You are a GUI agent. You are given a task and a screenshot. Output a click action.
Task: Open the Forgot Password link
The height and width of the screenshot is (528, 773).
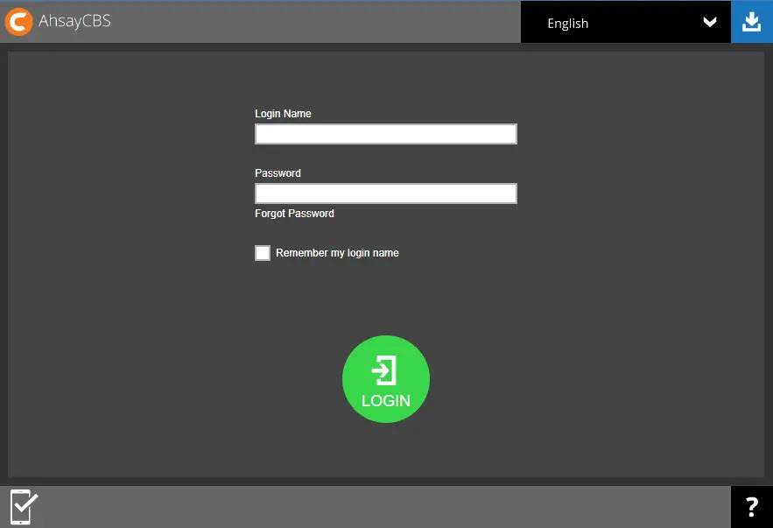pyautogui.click(x=294, y=214)
